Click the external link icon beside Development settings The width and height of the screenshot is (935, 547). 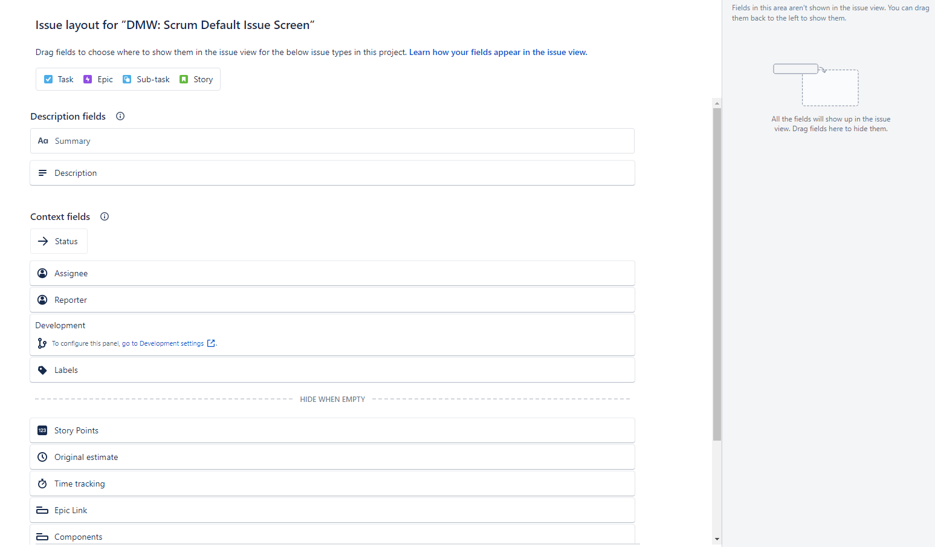pos(211,343)
